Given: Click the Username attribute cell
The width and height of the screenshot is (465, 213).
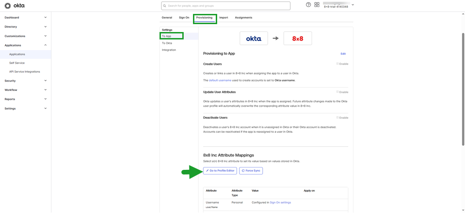Looking at the screenshot, I should [x=212, y=205].
